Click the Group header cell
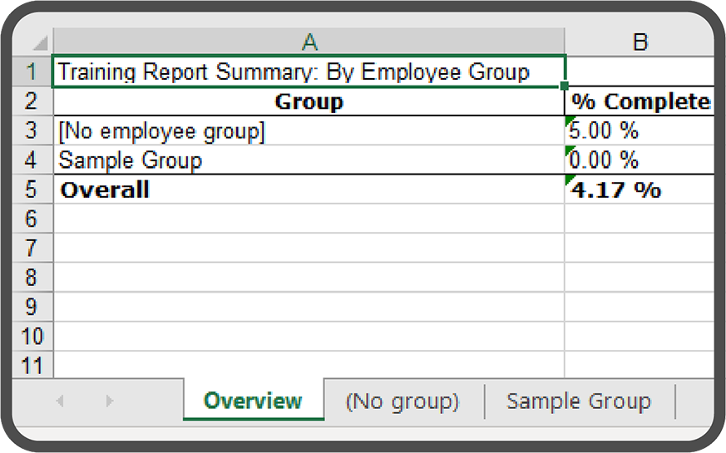Screen dimensions: 726x453 click(309, 101)
